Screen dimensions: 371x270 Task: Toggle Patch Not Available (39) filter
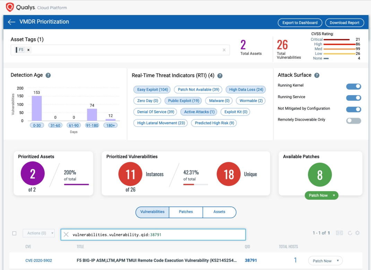point(198,90)
